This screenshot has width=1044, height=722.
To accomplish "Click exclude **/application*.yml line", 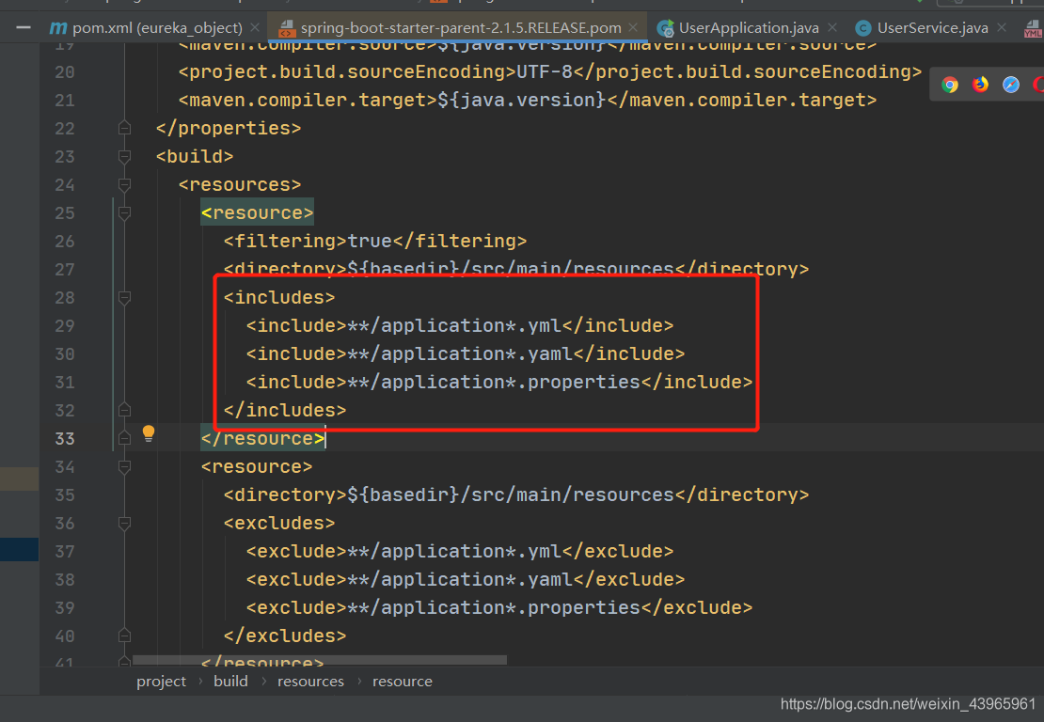I will [459, 552].
